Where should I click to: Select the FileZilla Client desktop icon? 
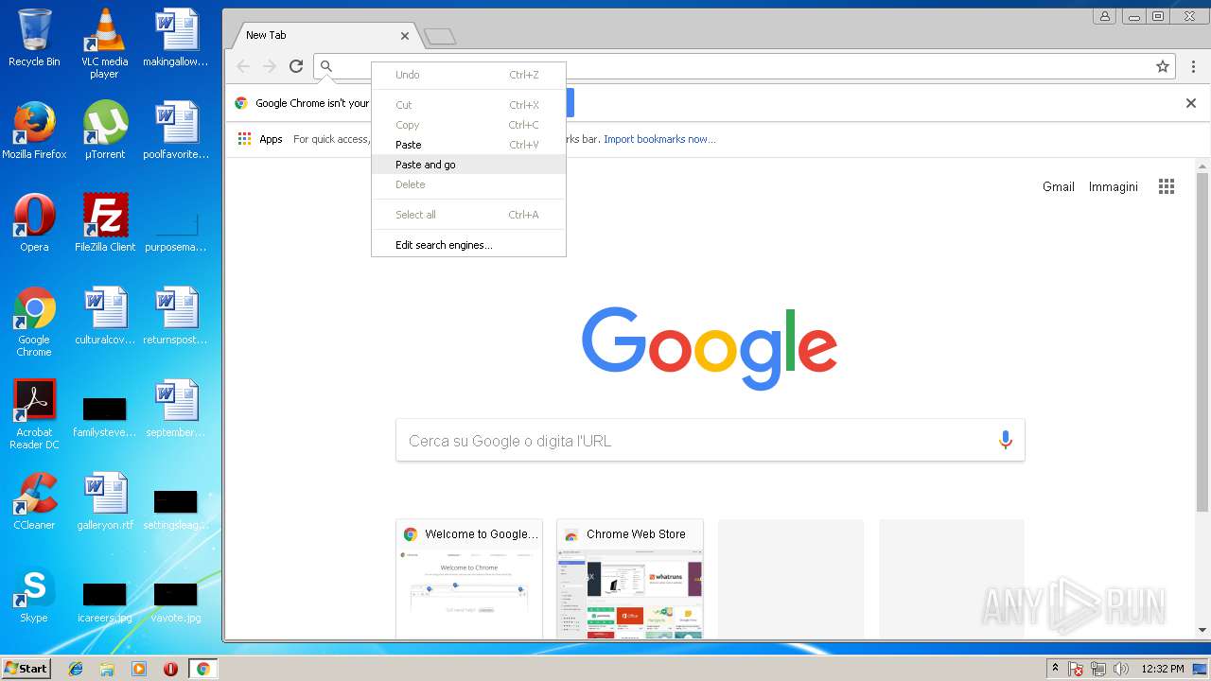click(x=105, y=223)
